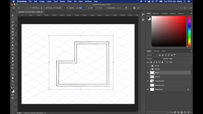The height and width of the screenshot is (114, 203).
Task: Pick a color in the red color field
Action: tap(169, 31)
